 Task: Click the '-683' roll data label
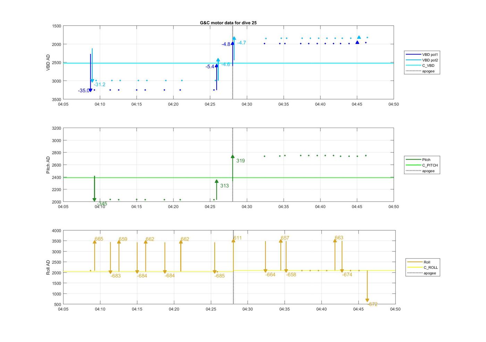coord(116,276)
